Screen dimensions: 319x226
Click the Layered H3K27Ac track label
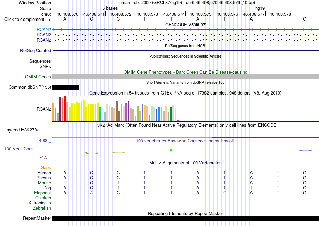tap(22, 130)
